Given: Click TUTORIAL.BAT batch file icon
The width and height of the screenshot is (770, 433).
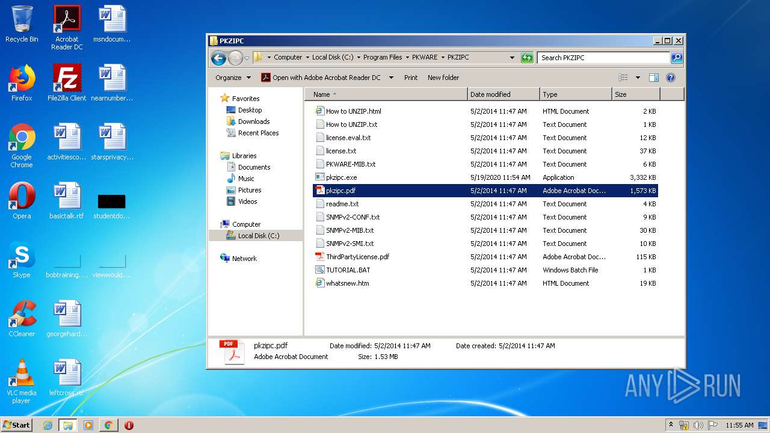Looking at the screenshot, I should point(320,270).
